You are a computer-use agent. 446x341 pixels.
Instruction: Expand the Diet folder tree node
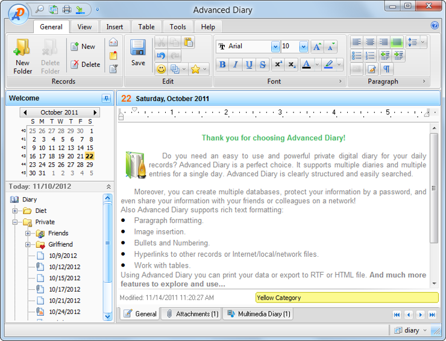[15, 211]
